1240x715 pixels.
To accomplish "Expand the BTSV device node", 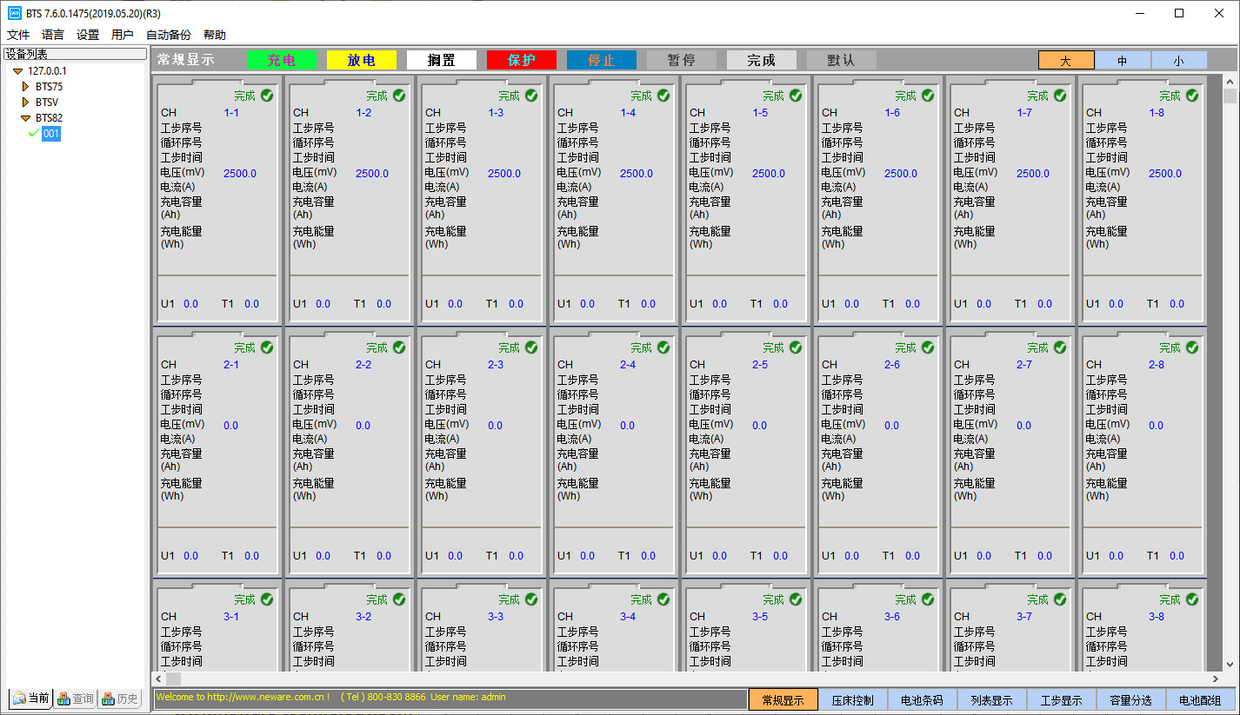I will [x=26, y=103].
